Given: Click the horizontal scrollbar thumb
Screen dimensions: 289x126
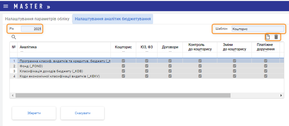Looking at the screenshot, I should (x=123, y=95).
